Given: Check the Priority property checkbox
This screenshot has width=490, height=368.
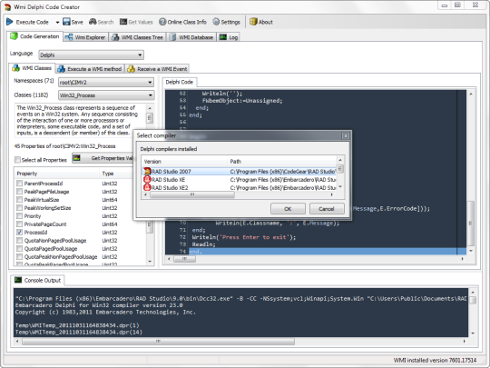Looking at the screenshot, I should click(x=19, y=216).
